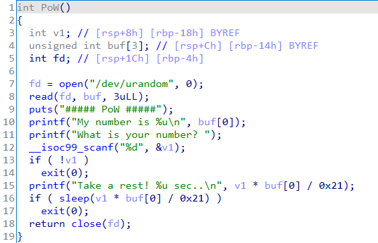Click exit(0) on line 14

[62, 173]
